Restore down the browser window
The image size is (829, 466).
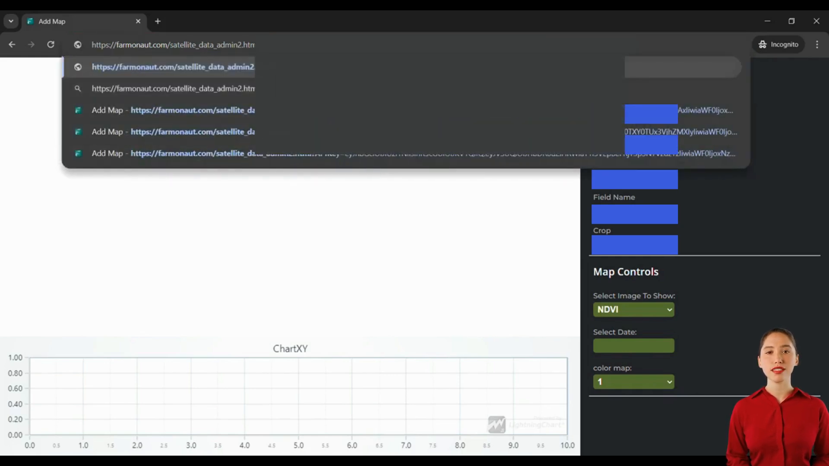(791, 21)
